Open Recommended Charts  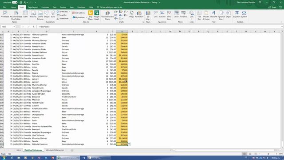107,15
